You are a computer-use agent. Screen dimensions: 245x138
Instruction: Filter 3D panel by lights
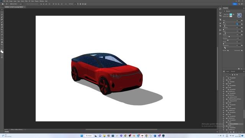[237, 75]
